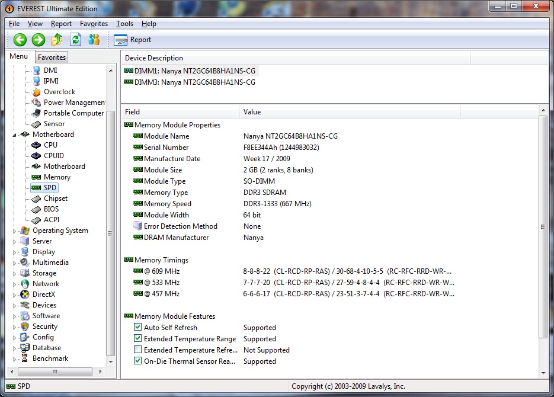
Task: Go back with the green left arrow
Action: click(x=20, y=40)
